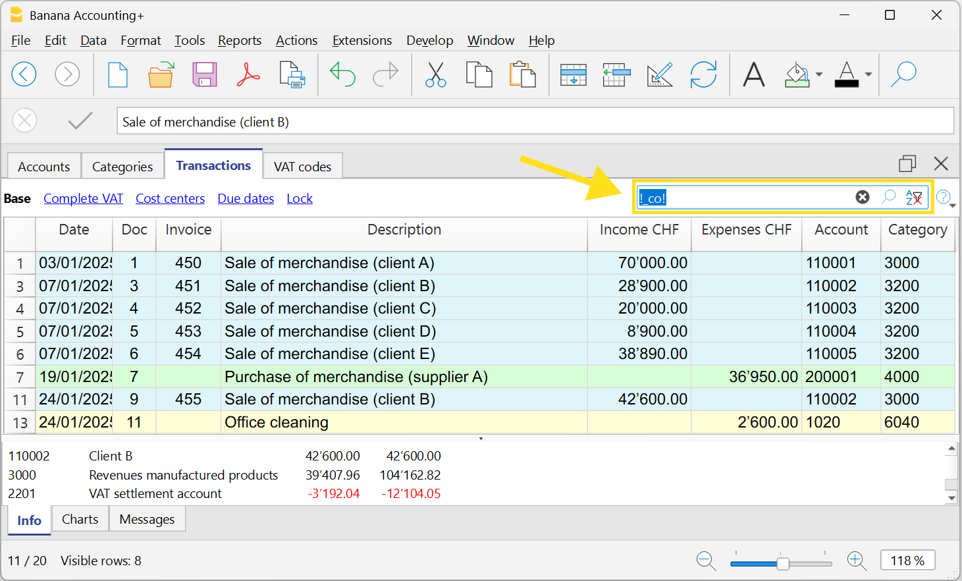Export to PDF using the toolbar icon
The image size is (962, 581).
[x=248, y=74]
